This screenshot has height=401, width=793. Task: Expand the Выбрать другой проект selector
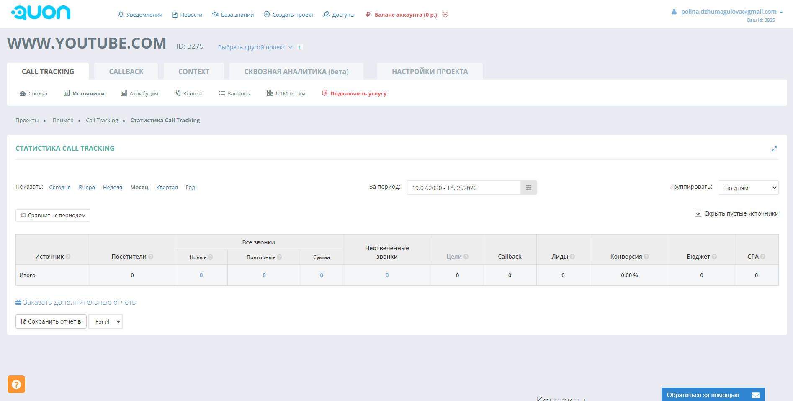[x=255, y=47]
